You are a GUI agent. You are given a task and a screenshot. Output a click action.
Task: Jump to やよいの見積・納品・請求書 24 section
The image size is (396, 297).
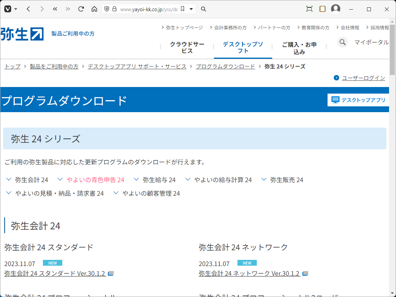tap(60, 193)
